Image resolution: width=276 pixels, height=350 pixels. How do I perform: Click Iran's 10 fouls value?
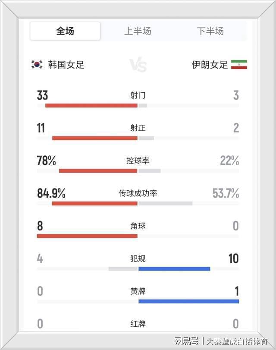pos(233,259)
